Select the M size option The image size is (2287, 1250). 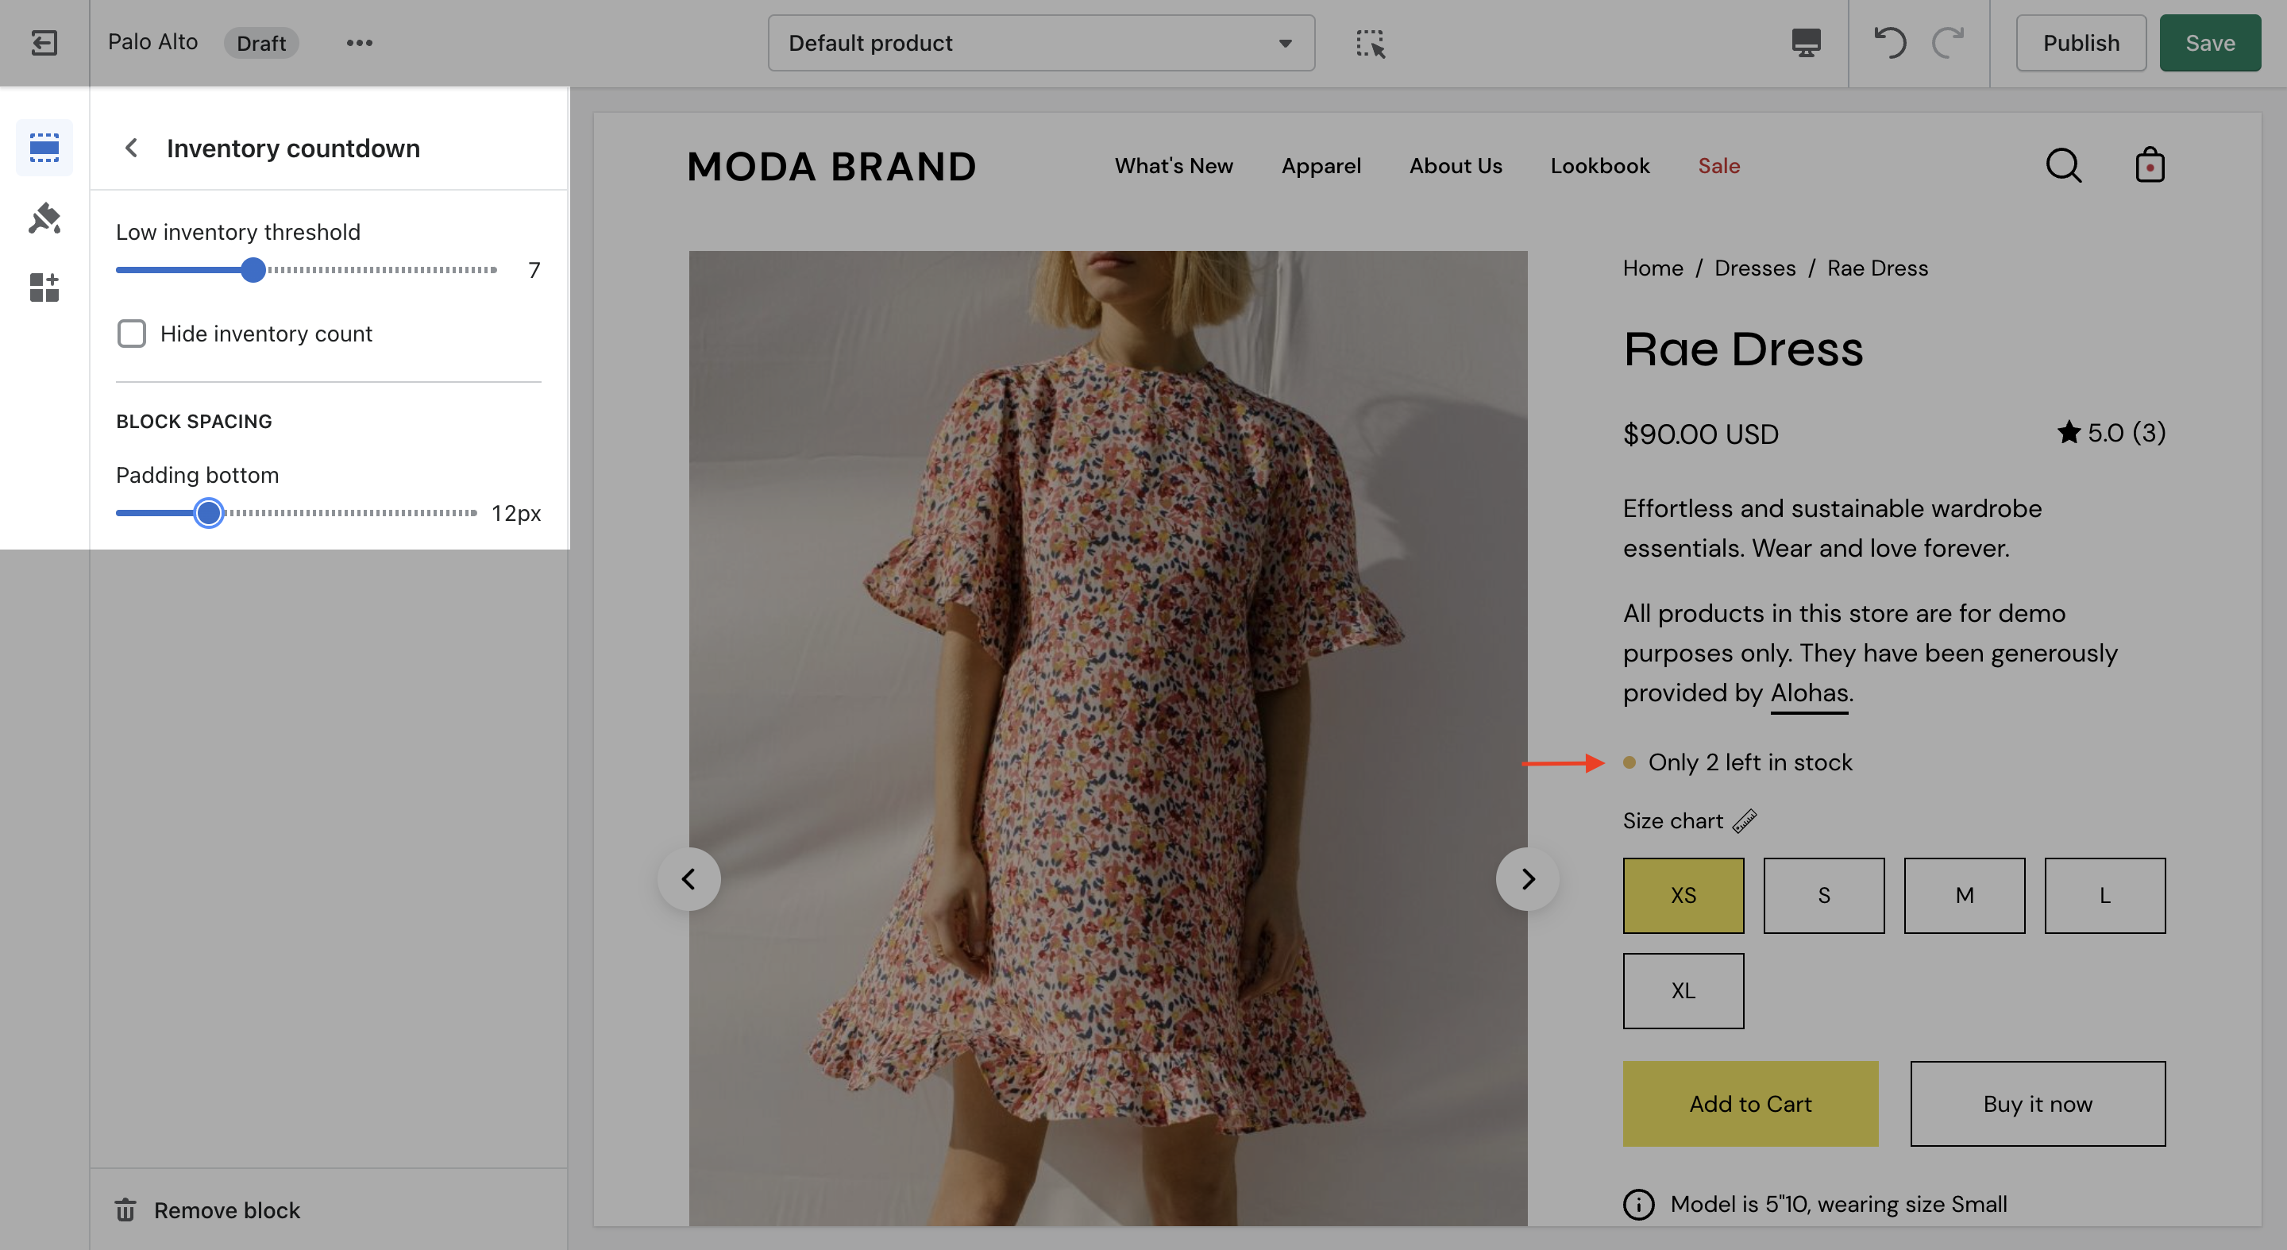1964,895
